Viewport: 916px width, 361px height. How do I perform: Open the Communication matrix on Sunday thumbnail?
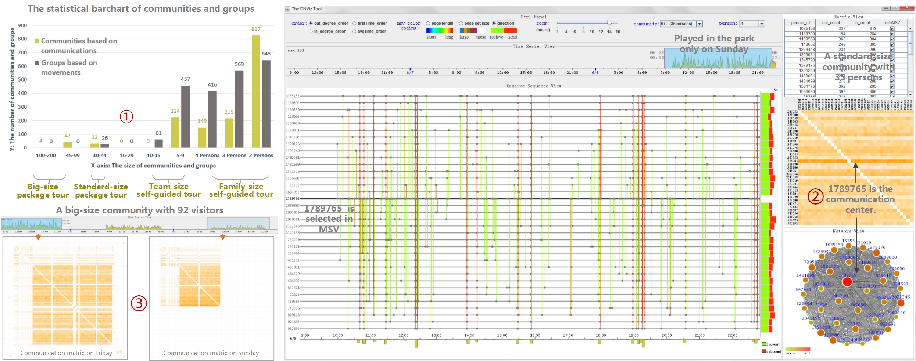click(x=211, y=298)
